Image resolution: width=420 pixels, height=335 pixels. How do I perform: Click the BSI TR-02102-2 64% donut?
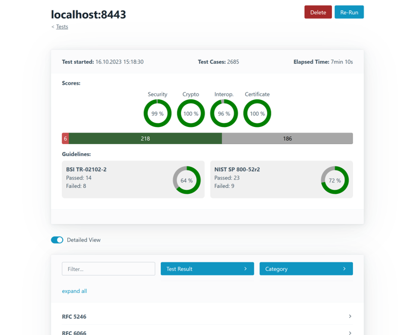(186, 180)
